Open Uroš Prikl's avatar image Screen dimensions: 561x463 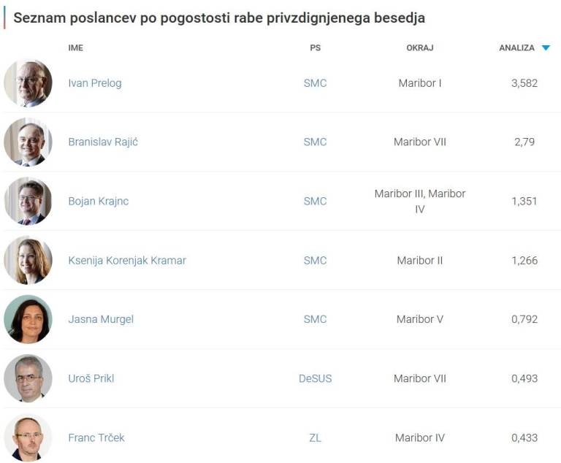point(28,378)
